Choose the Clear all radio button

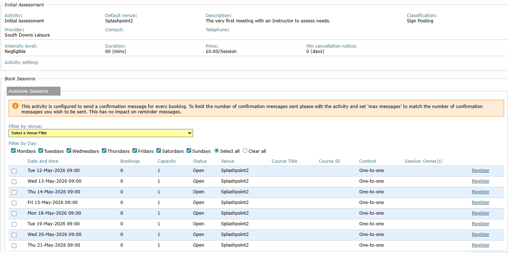click(x=245, y=151)
